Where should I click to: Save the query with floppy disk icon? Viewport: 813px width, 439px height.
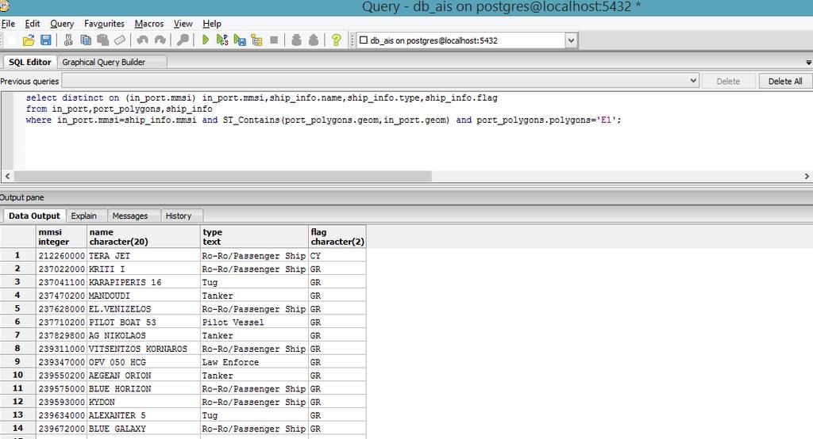45,40
